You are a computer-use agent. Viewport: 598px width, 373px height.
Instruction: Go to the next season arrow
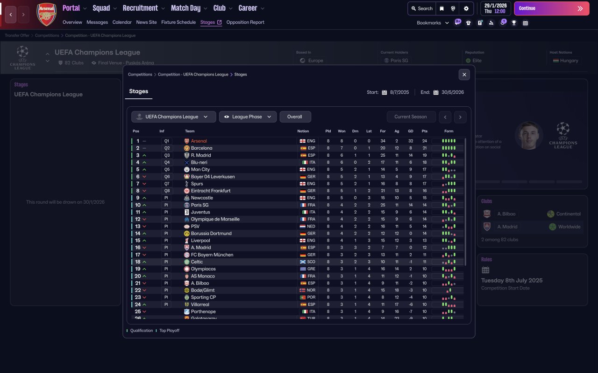click(460, 117)
